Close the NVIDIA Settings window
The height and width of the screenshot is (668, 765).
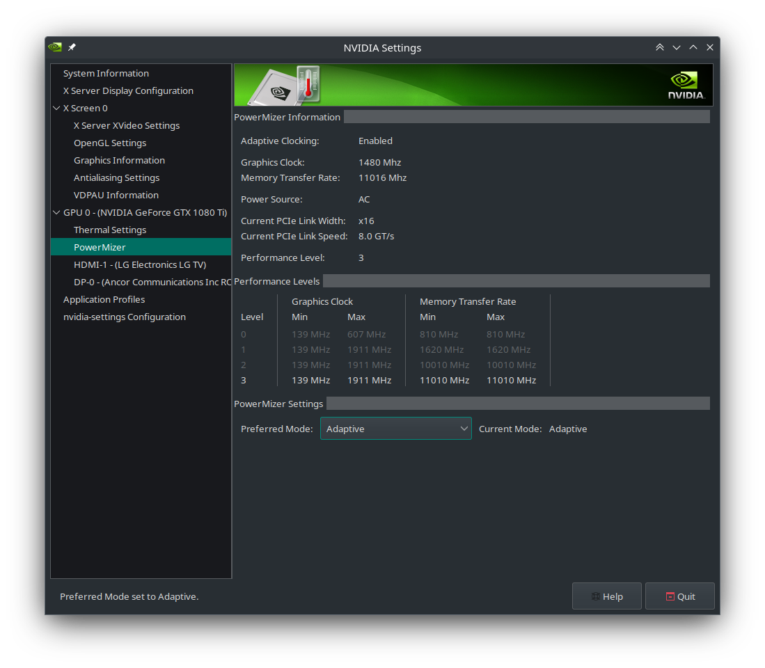[x=710, y=47]
